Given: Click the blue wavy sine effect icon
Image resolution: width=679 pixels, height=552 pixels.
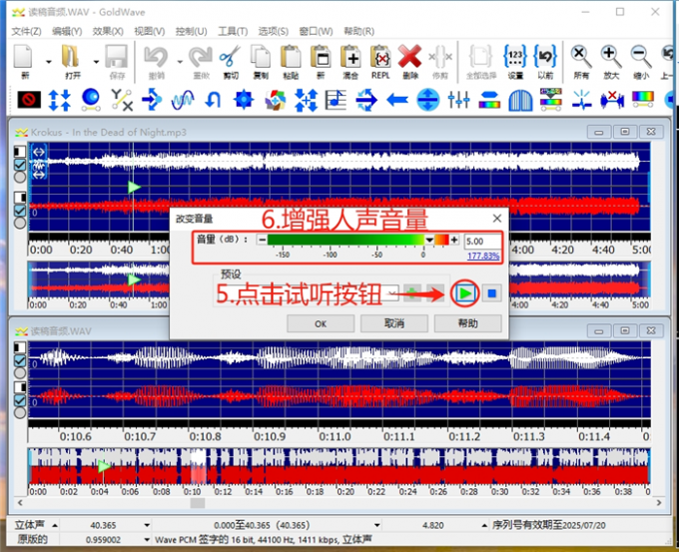Looking at the screenshot, I should [x=183, y=100].
